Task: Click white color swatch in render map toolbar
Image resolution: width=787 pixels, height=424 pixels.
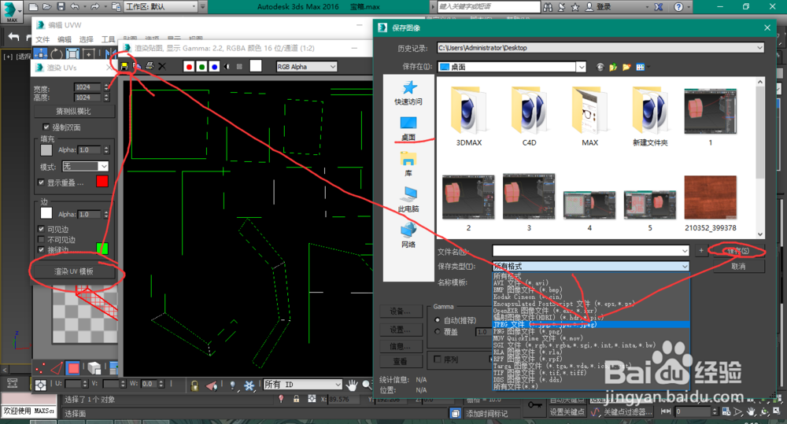Action: 256,66
